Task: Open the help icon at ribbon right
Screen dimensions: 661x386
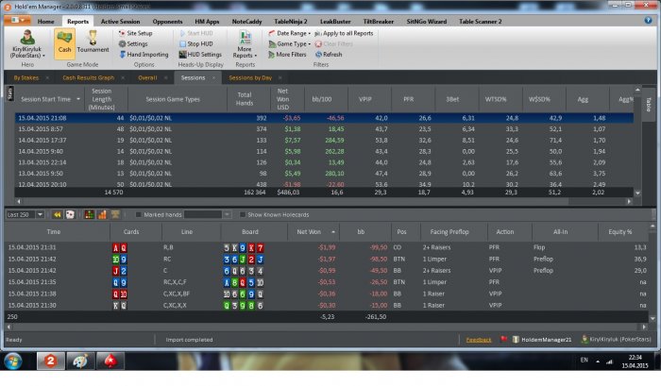Action: pyautogui.click(x=648, y=20)
